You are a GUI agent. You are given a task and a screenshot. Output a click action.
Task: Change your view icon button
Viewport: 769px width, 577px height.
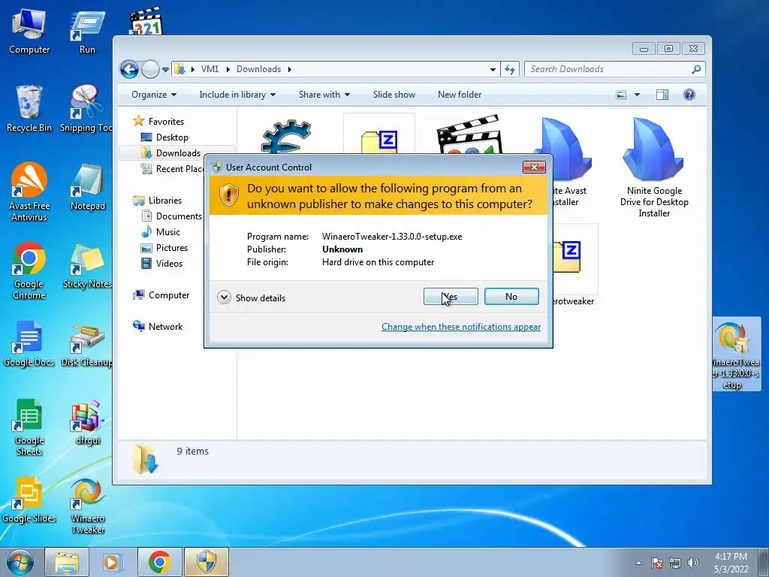tap(621, 95)
